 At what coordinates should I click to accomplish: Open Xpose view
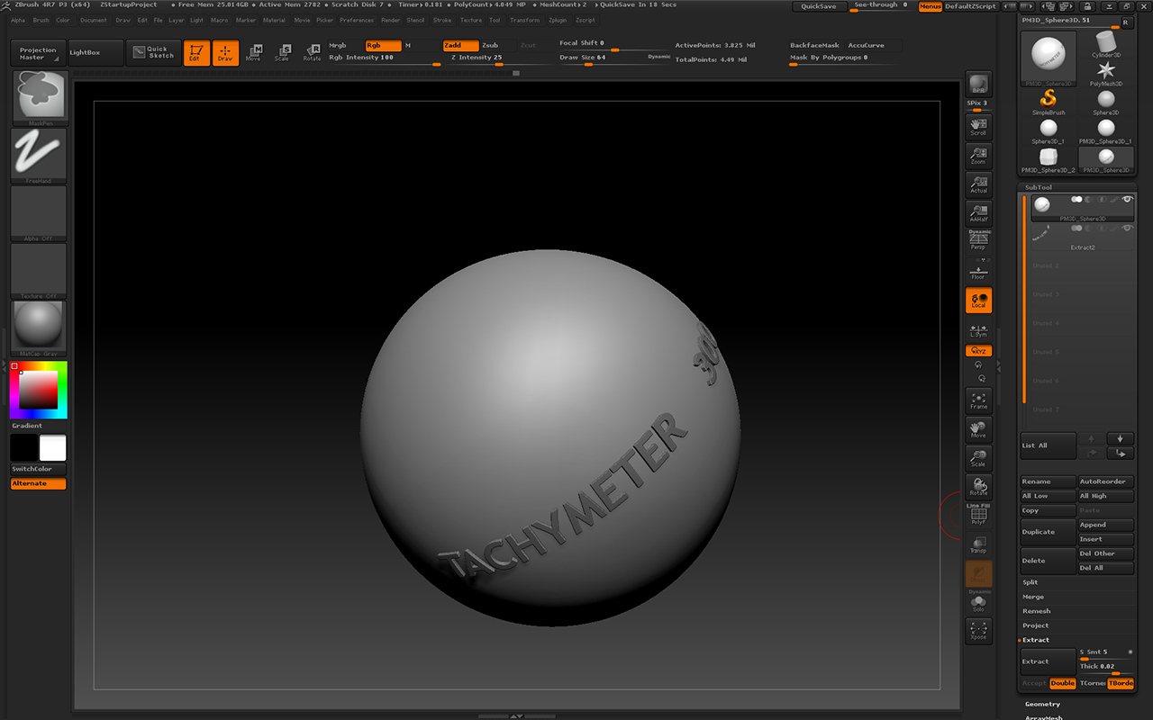tap(978, 630)
